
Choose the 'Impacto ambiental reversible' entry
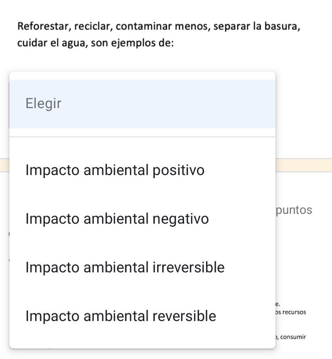[x=121, y=316]
